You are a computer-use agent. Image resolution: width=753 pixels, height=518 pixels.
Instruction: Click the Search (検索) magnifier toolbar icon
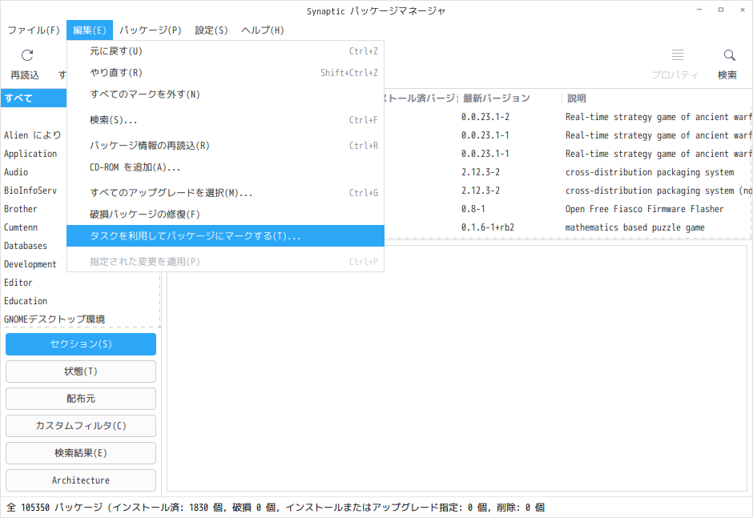coord(729,55)
